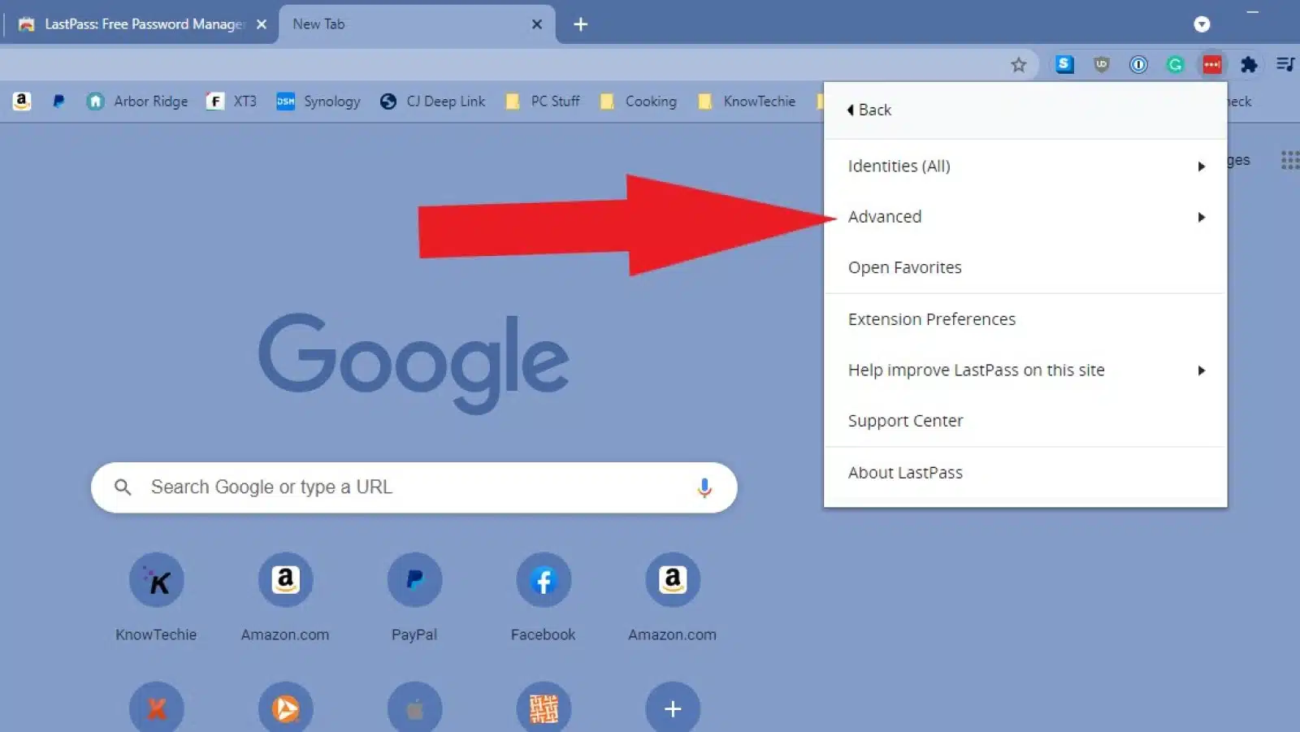The height and width of the screenshot is (732, 1300).
Task: Open the uBlock Origin extension
Action: click(x=1102, y=64)
